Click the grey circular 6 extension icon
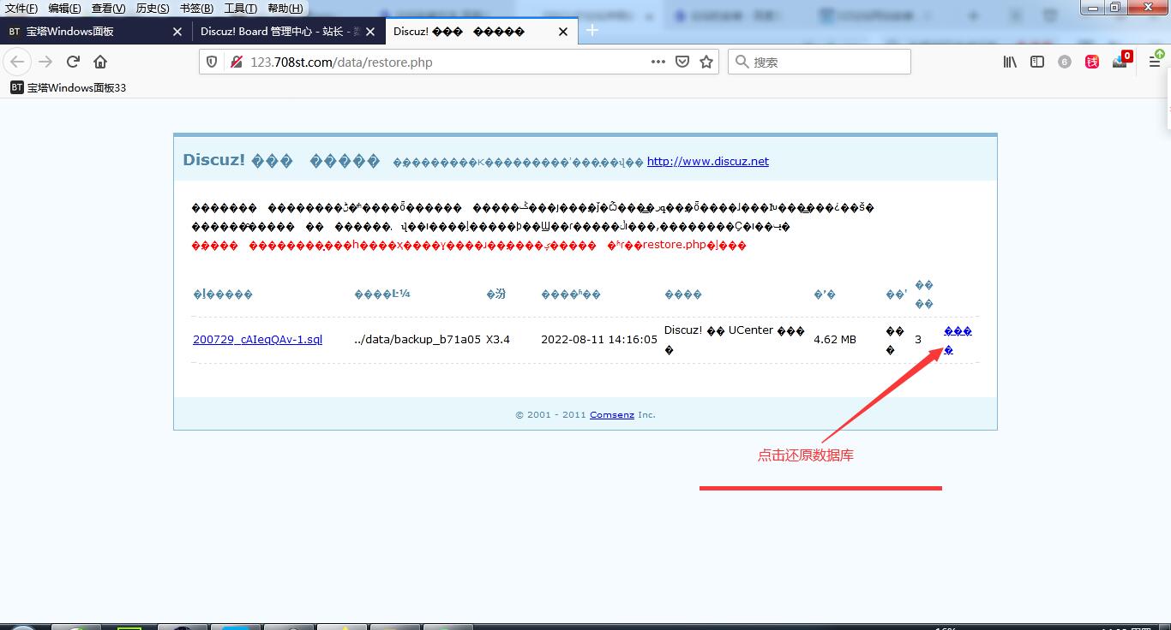 (x=1065, y=62)
